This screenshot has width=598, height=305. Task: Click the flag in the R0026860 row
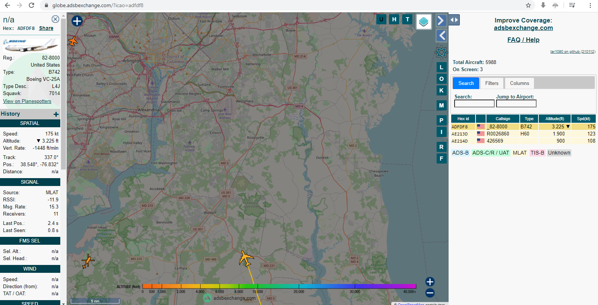(481, 134)
